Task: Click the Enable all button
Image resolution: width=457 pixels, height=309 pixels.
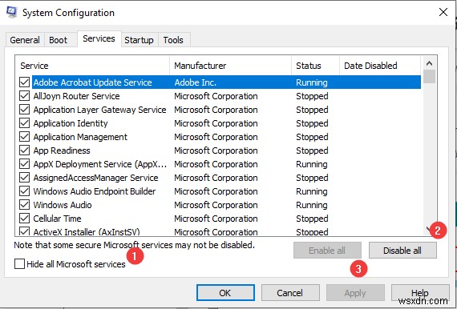Action: click(327, 251)
